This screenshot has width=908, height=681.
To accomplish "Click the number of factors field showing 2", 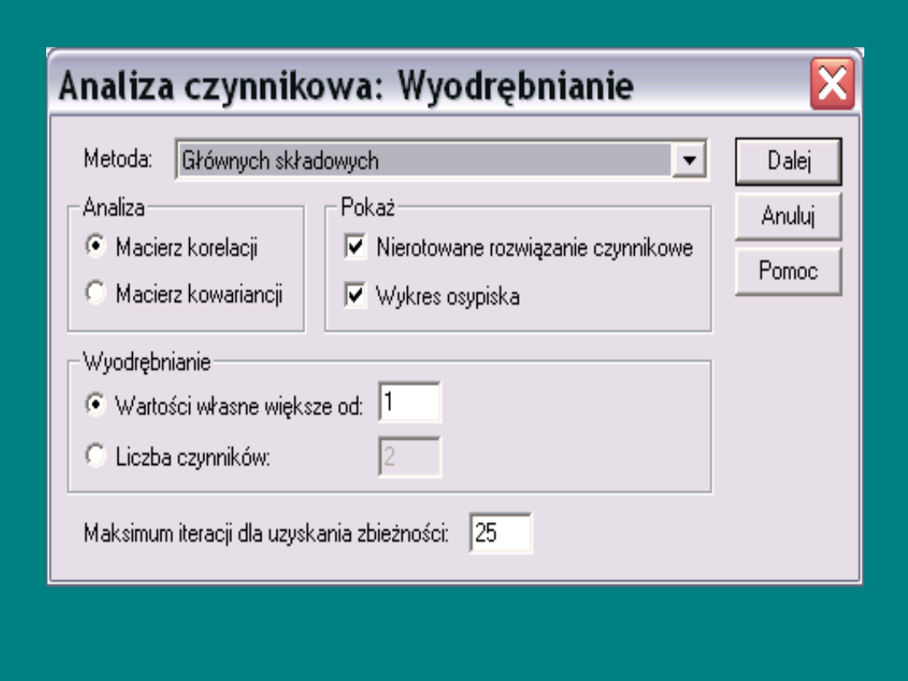I will (409, 457).
